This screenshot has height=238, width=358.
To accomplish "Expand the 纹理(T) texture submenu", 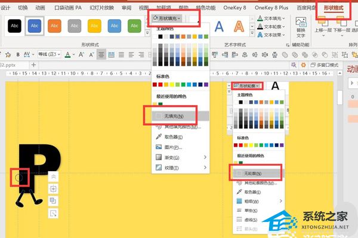I will coord(205,168).
